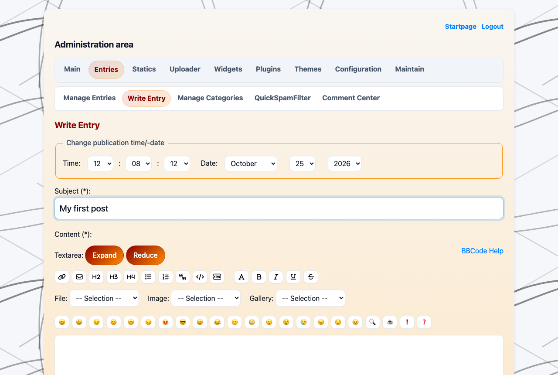Insert the red exclamation mark emoticon
Screen dimensions: 558x375
[x=407, y=322]
